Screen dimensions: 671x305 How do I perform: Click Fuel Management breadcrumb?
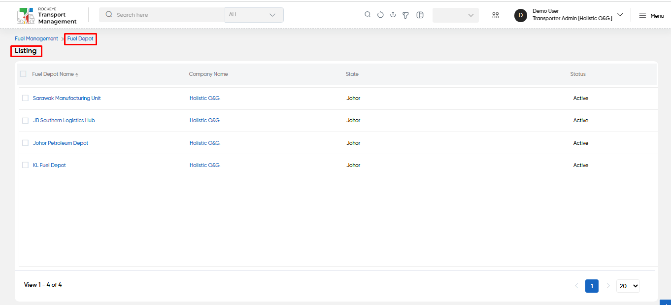[x=36, y=38]
